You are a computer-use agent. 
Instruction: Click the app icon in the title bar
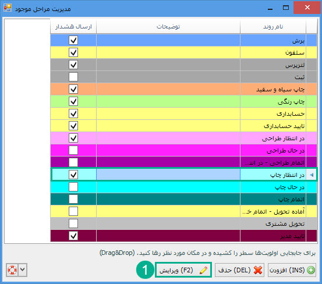(8, 8)
